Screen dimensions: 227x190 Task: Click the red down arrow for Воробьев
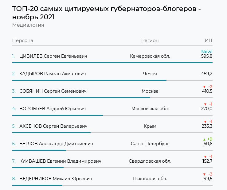(205, 104)
